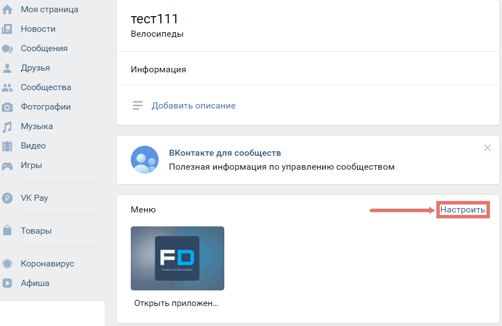Dismiss the ВКонтакте для сообществ banner

(488, 148)
